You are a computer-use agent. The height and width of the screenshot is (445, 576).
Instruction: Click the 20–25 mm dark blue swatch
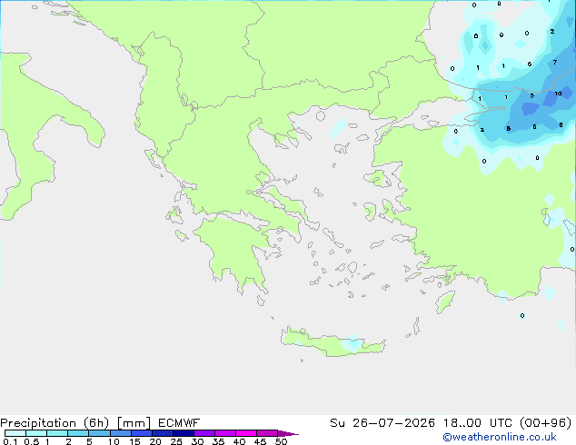163,433
